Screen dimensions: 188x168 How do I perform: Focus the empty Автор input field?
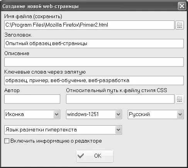click(x=32, y=99)
